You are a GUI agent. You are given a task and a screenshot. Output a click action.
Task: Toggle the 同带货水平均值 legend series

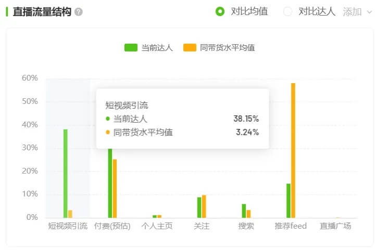(219, 48)
